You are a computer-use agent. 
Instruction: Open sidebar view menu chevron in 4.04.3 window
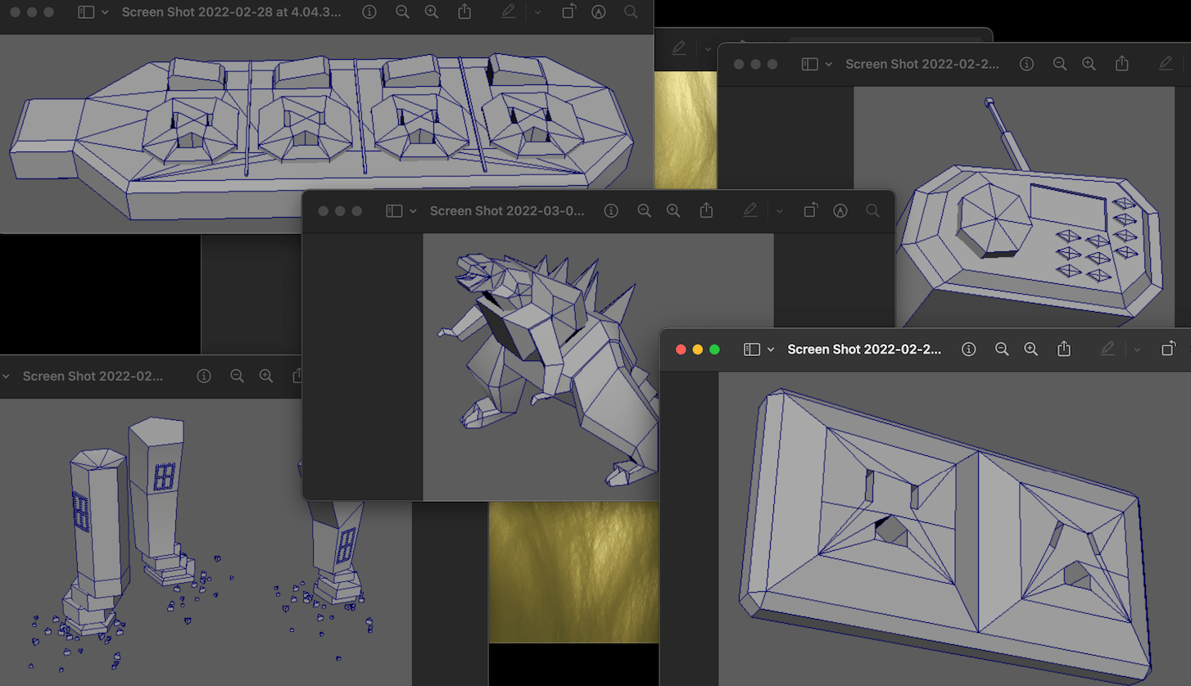105,12
